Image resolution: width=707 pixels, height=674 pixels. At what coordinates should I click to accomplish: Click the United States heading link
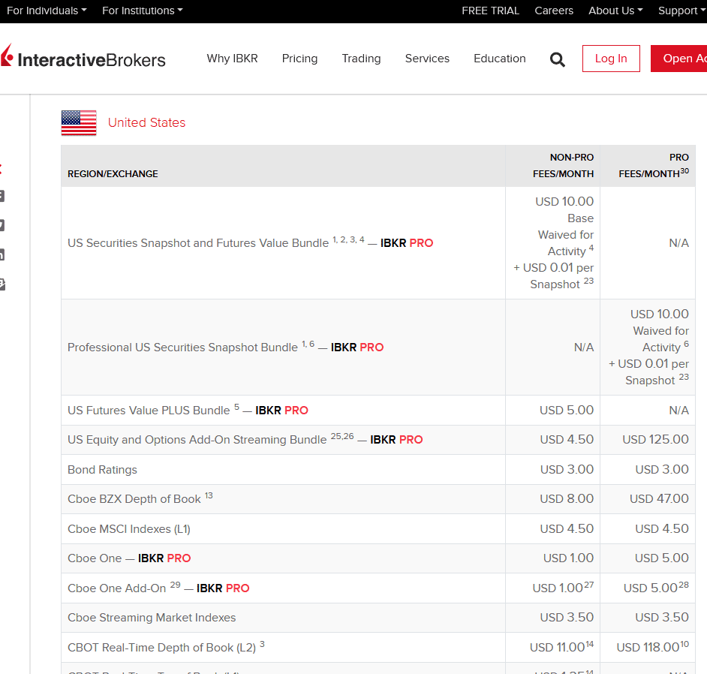[146, 122]
